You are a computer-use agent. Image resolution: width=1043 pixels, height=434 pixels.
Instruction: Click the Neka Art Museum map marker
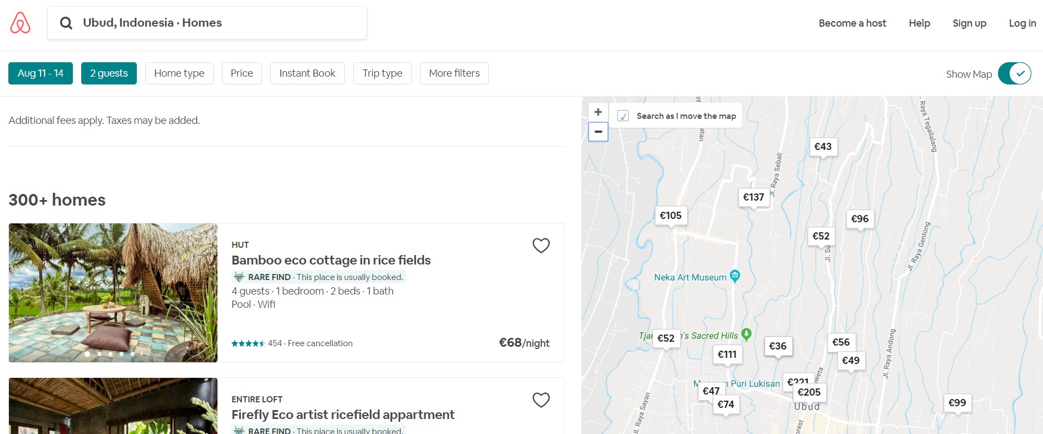(735, 276)
